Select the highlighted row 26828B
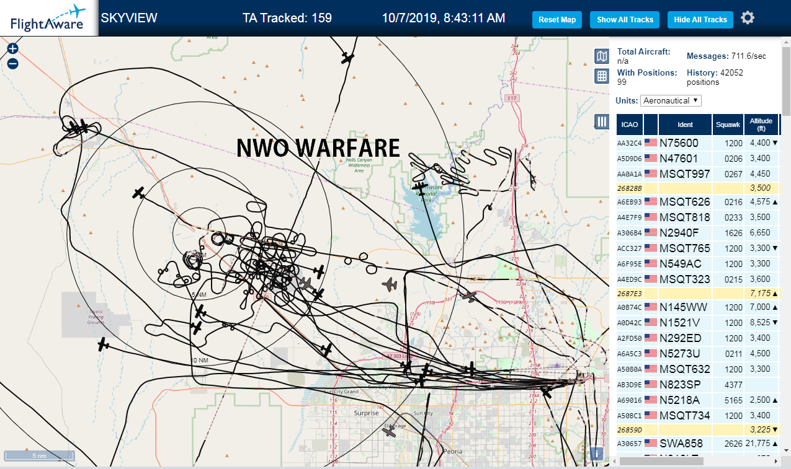This screenshot has height=469, width=791. click(x=698, y=188)
